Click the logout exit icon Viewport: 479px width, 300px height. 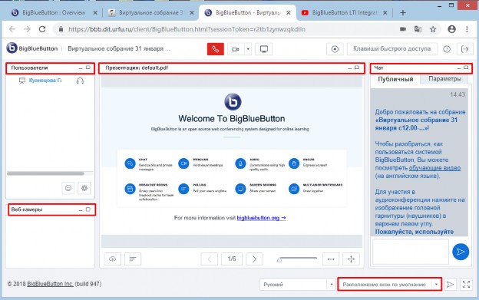[x=464, y=49]
